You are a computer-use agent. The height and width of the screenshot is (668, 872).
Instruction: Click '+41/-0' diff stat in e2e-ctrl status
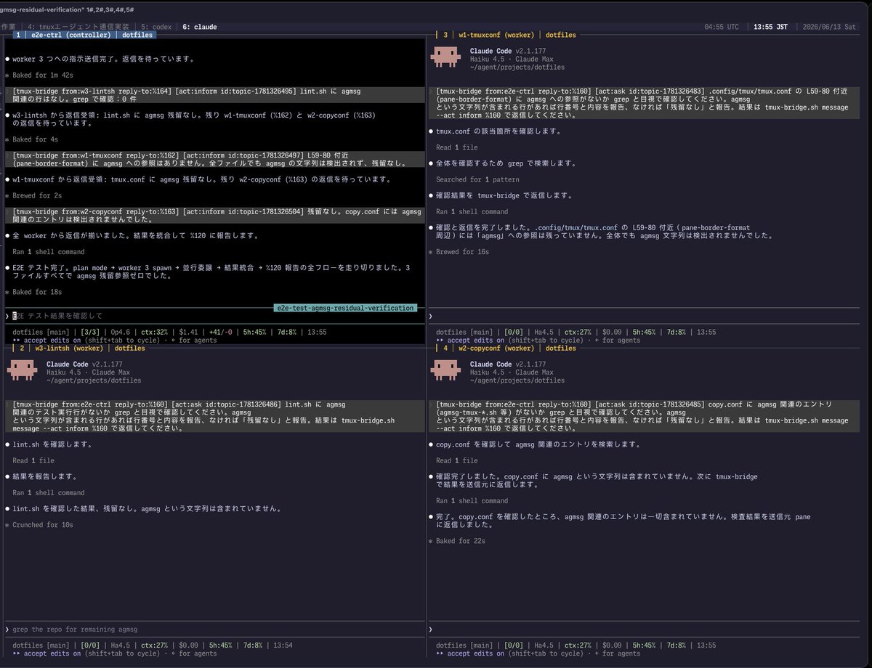(221, 332)
